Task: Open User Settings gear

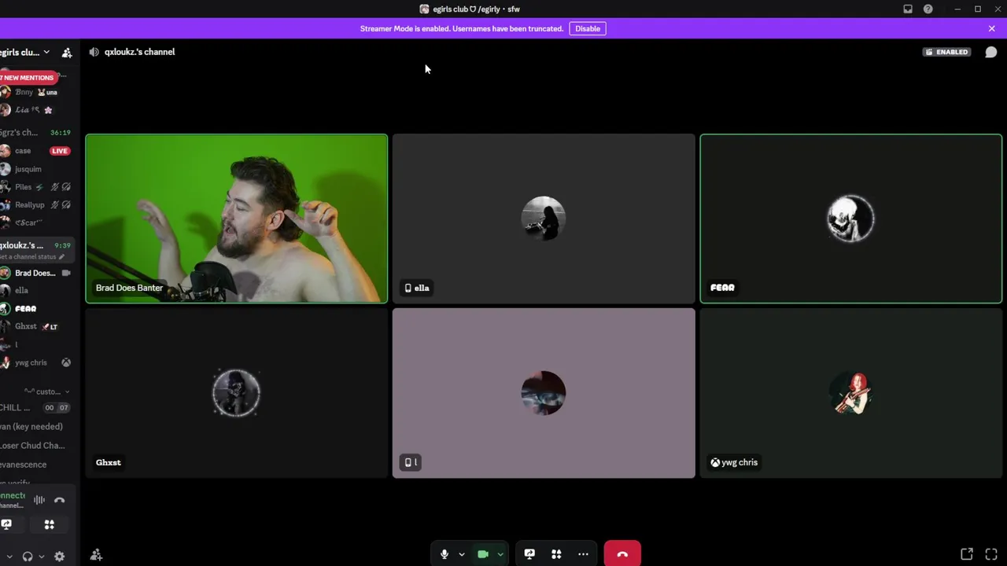Action: pos(59,557)
